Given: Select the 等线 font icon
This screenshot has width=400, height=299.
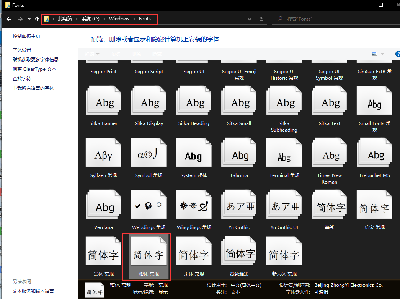Looking at the screenshot, I should click(x=329, y=205).
